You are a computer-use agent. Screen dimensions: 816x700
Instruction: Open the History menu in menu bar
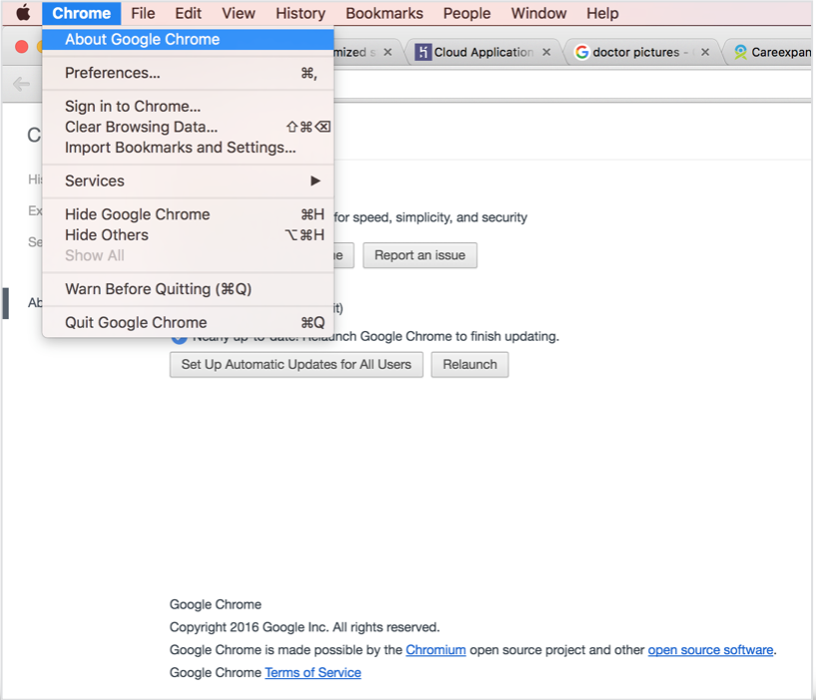click(x=300, y=13)
